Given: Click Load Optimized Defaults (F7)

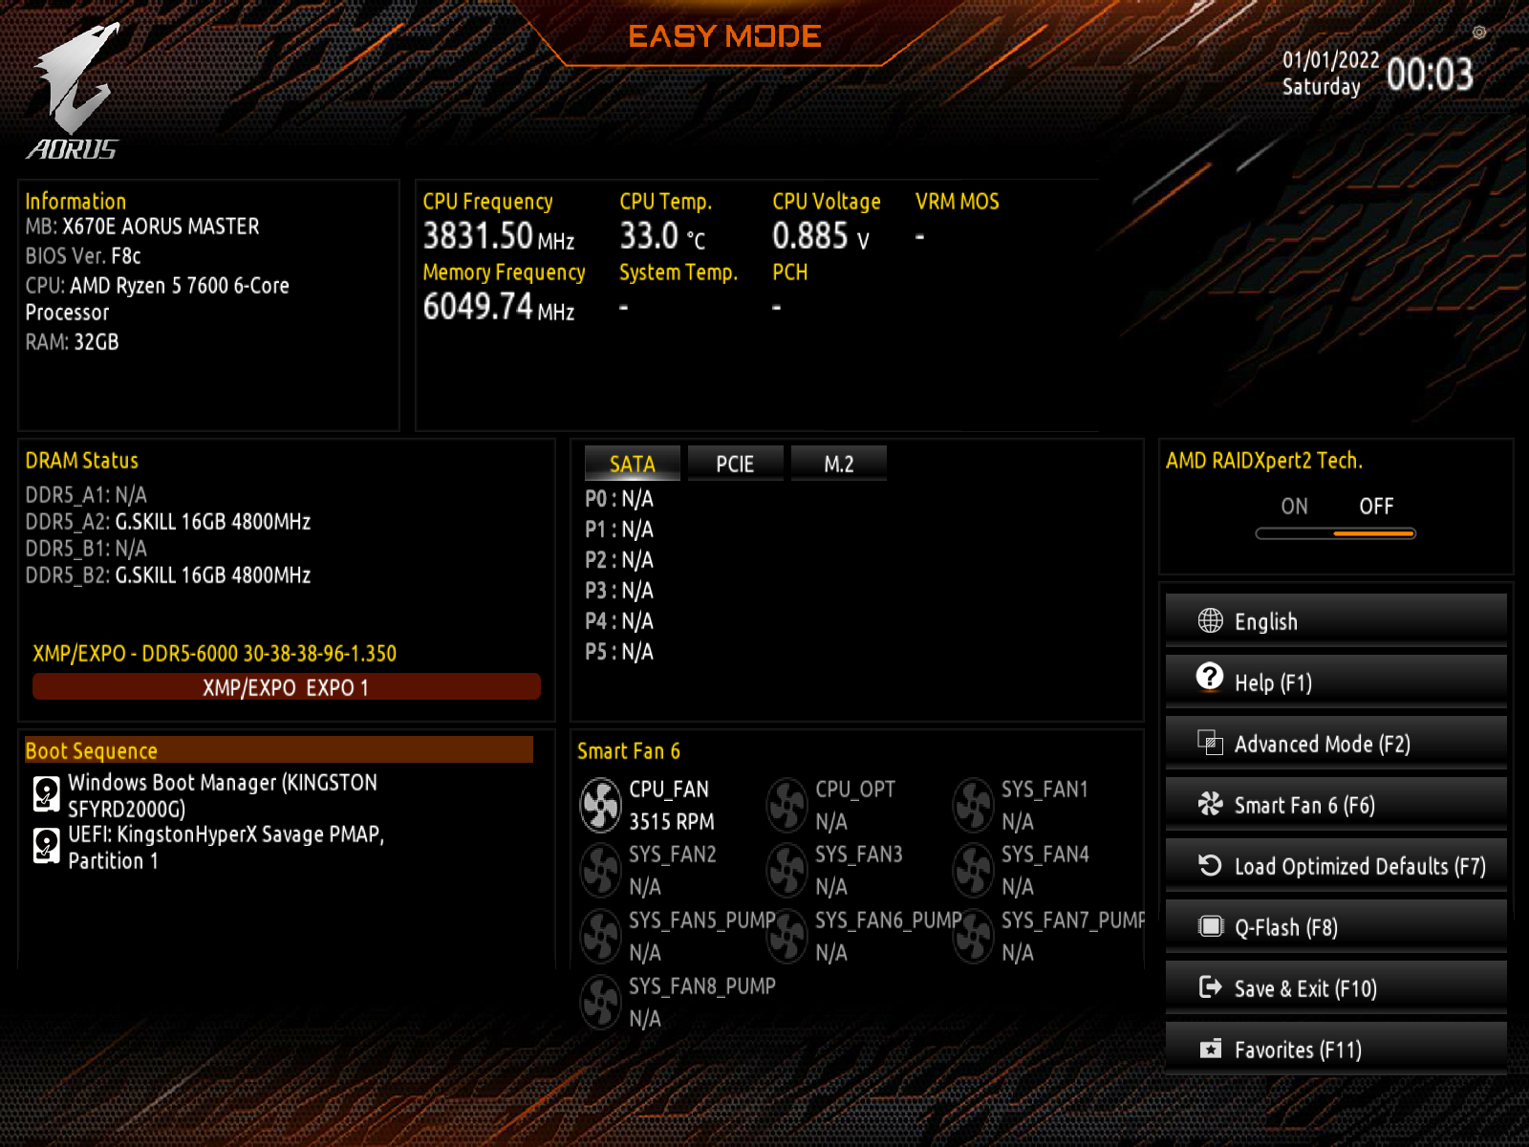Looking at the screenshot, I should pyautogui.click(x=1336, y=866).
